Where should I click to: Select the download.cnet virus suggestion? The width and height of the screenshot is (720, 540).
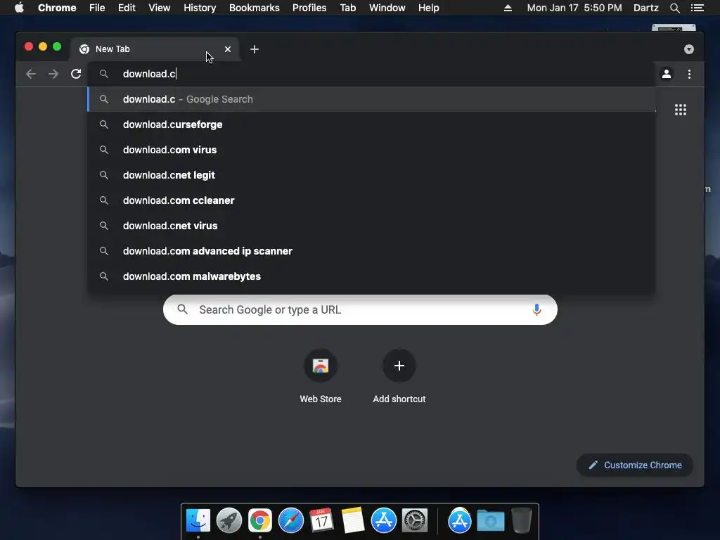click(x=371, y=226)
